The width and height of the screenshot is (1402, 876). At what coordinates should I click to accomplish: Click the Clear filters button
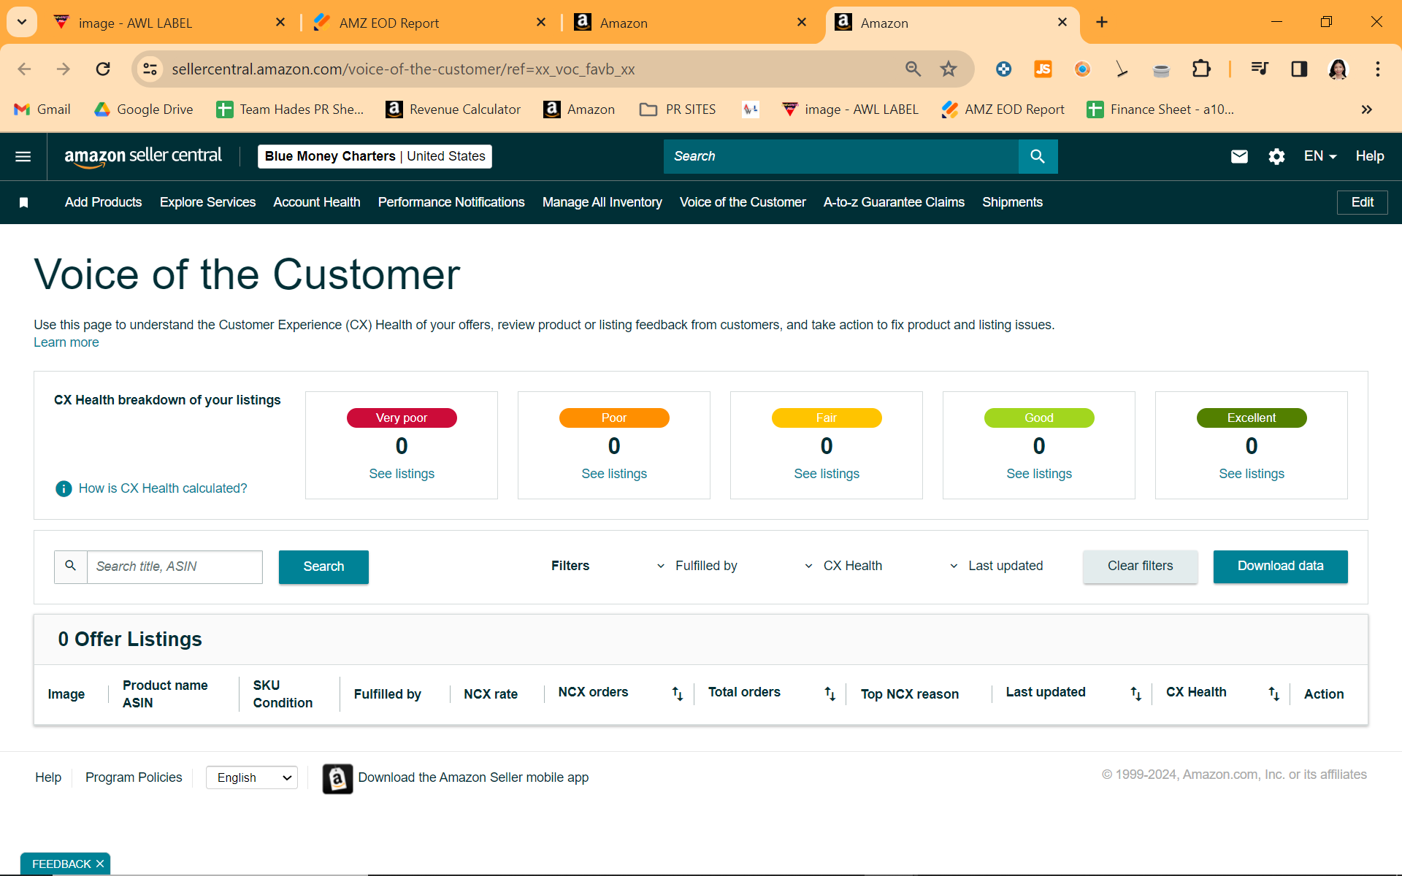[x=1140, y=566]
